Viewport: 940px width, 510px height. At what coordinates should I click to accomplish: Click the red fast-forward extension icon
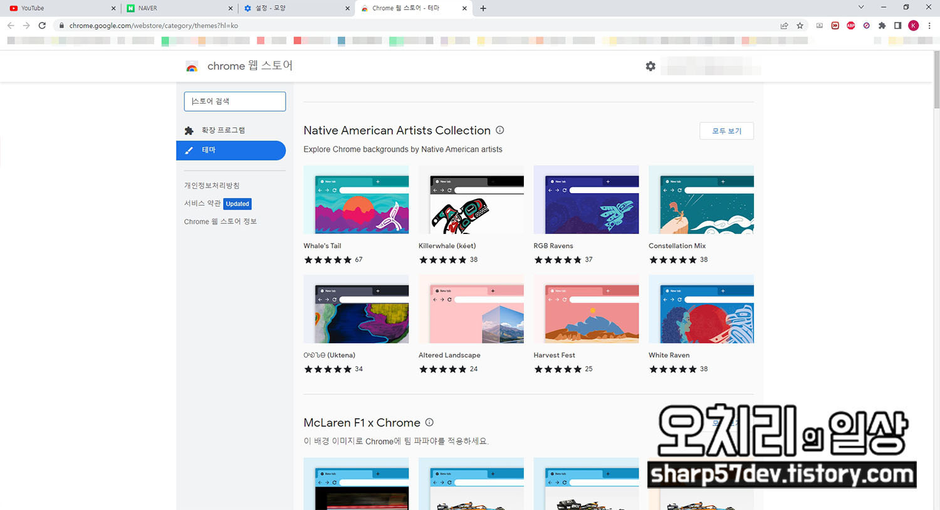click(835, 26)
